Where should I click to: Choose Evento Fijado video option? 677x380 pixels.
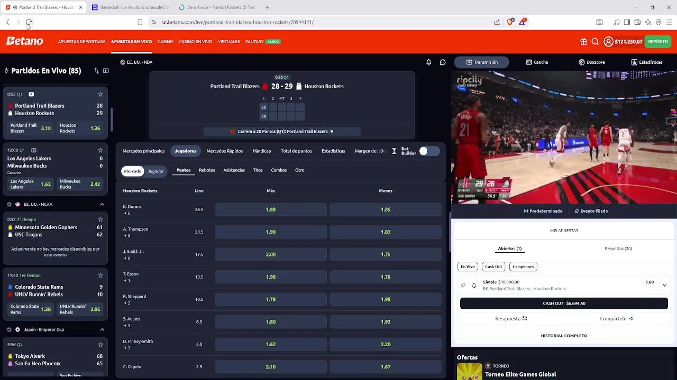[x=591, y=211]
